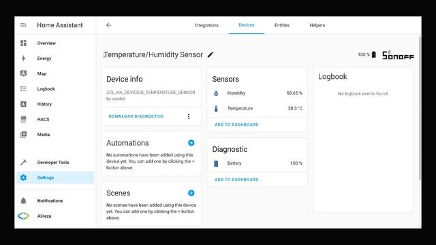Add a scene with the plus icon
This screenshot has height=245, width=436.
[x=191, y=193]
